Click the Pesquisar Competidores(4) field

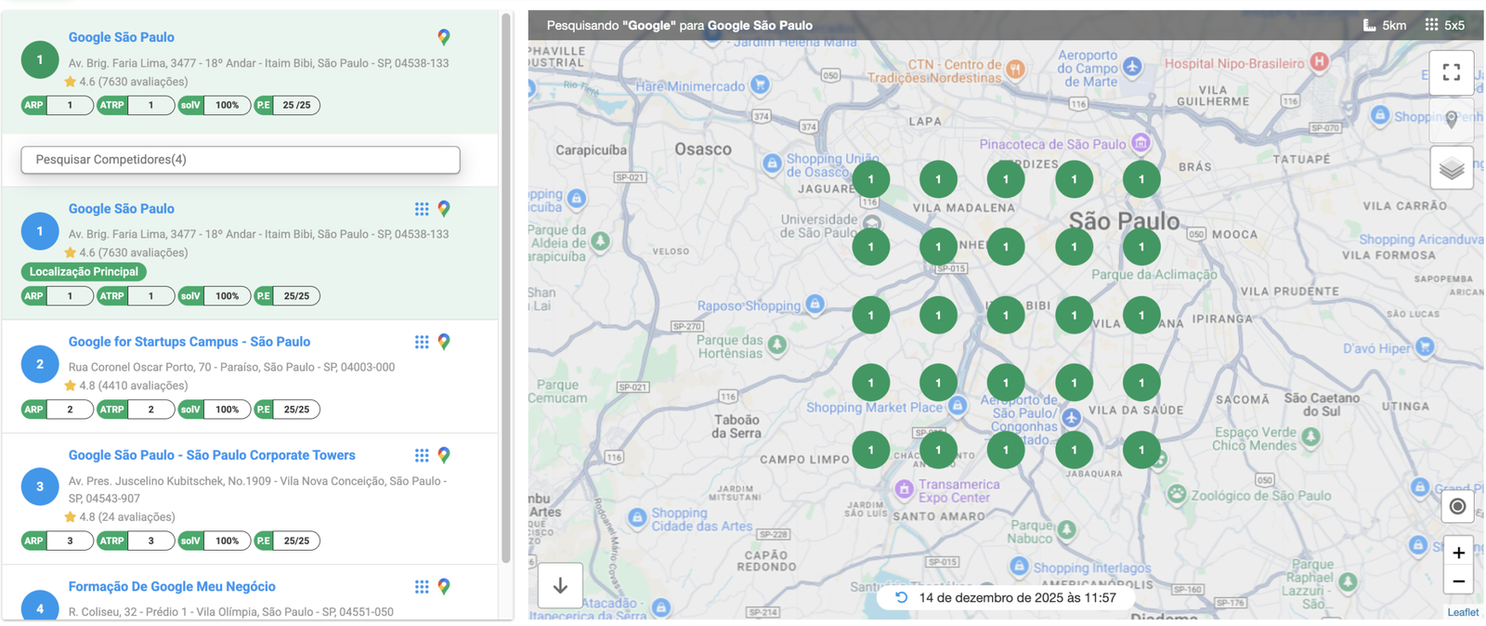241,160
